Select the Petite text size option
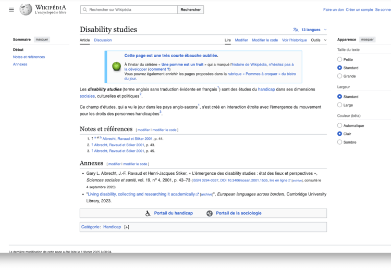 tap(339, 59)
